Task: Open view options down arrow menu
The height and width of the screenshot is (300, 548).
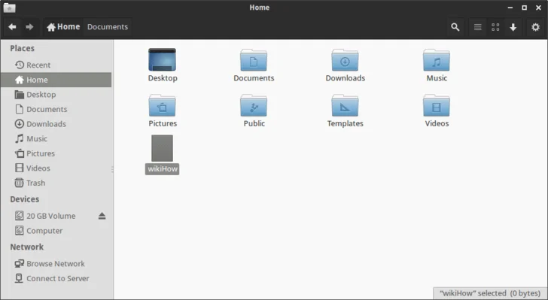Action: coord(513,27)
